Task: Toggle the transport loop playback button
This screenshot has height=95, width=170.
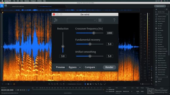Action: point(27,90)
